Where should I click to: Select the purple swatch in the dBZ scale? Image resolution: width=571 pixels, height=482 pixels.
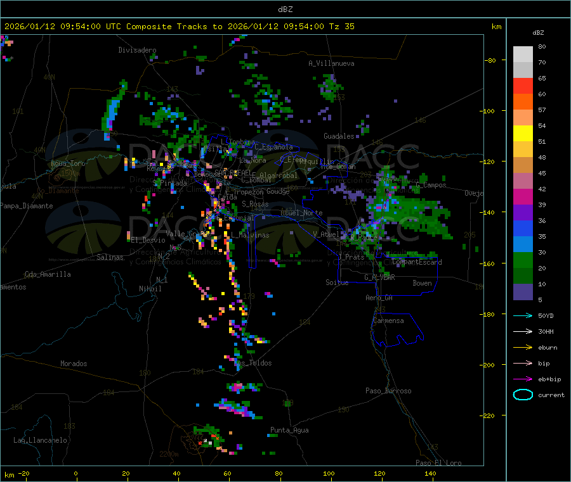523,213
